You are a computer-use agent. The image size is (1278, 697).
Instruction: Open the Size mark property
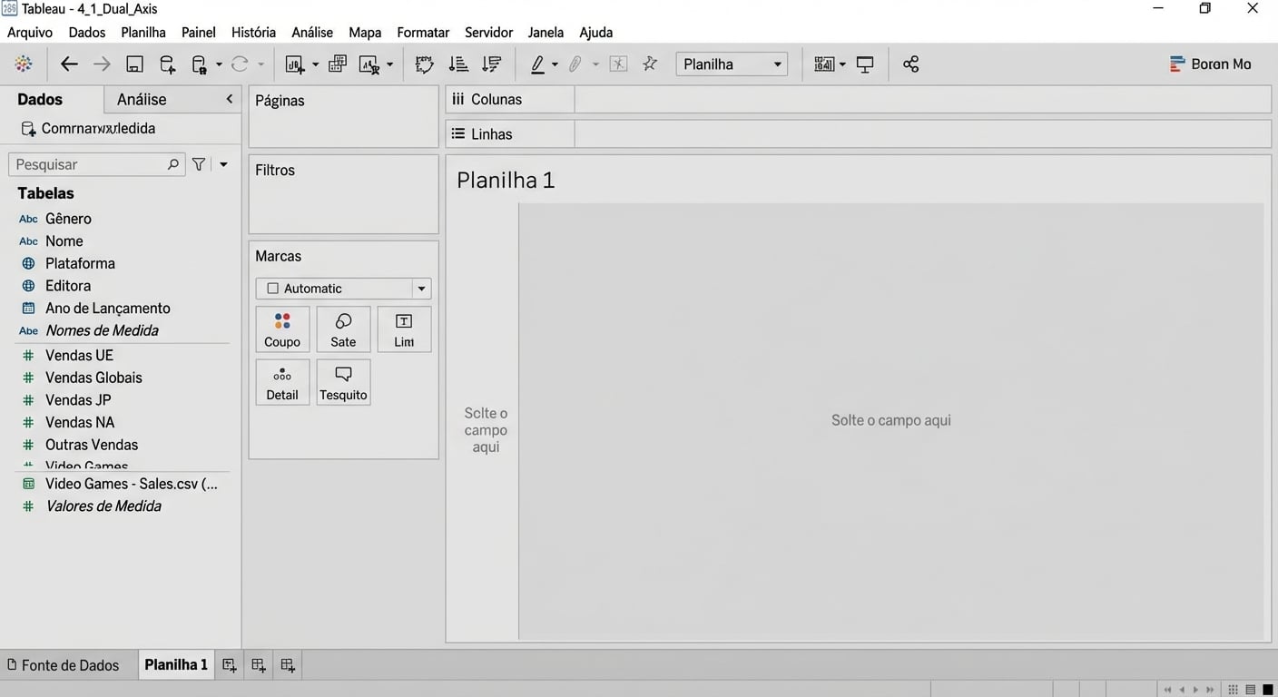342,329
